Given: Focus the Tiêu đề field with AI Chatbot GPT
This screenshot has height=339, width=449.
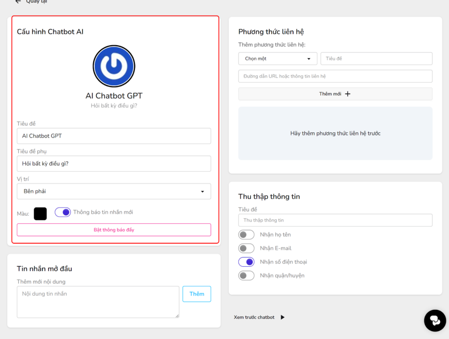Looking at the screenshot, I should (114, 136).
